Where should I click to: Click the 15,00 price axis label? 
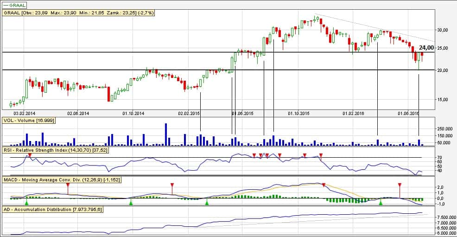point(443,100)
